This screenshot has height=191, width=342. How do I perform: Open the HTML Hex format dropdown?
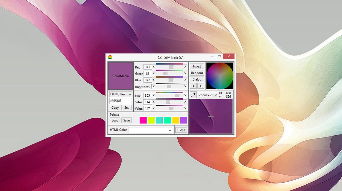pyautogui.click(x=121, y=94)
